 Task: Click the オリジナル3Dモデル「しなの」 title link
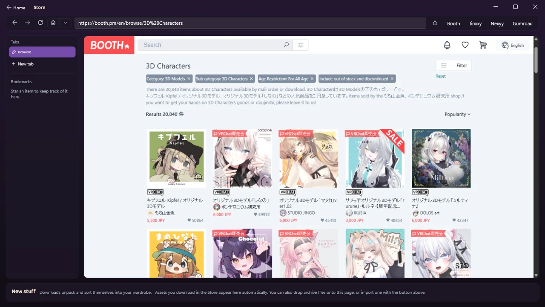(x=241, y=200)
